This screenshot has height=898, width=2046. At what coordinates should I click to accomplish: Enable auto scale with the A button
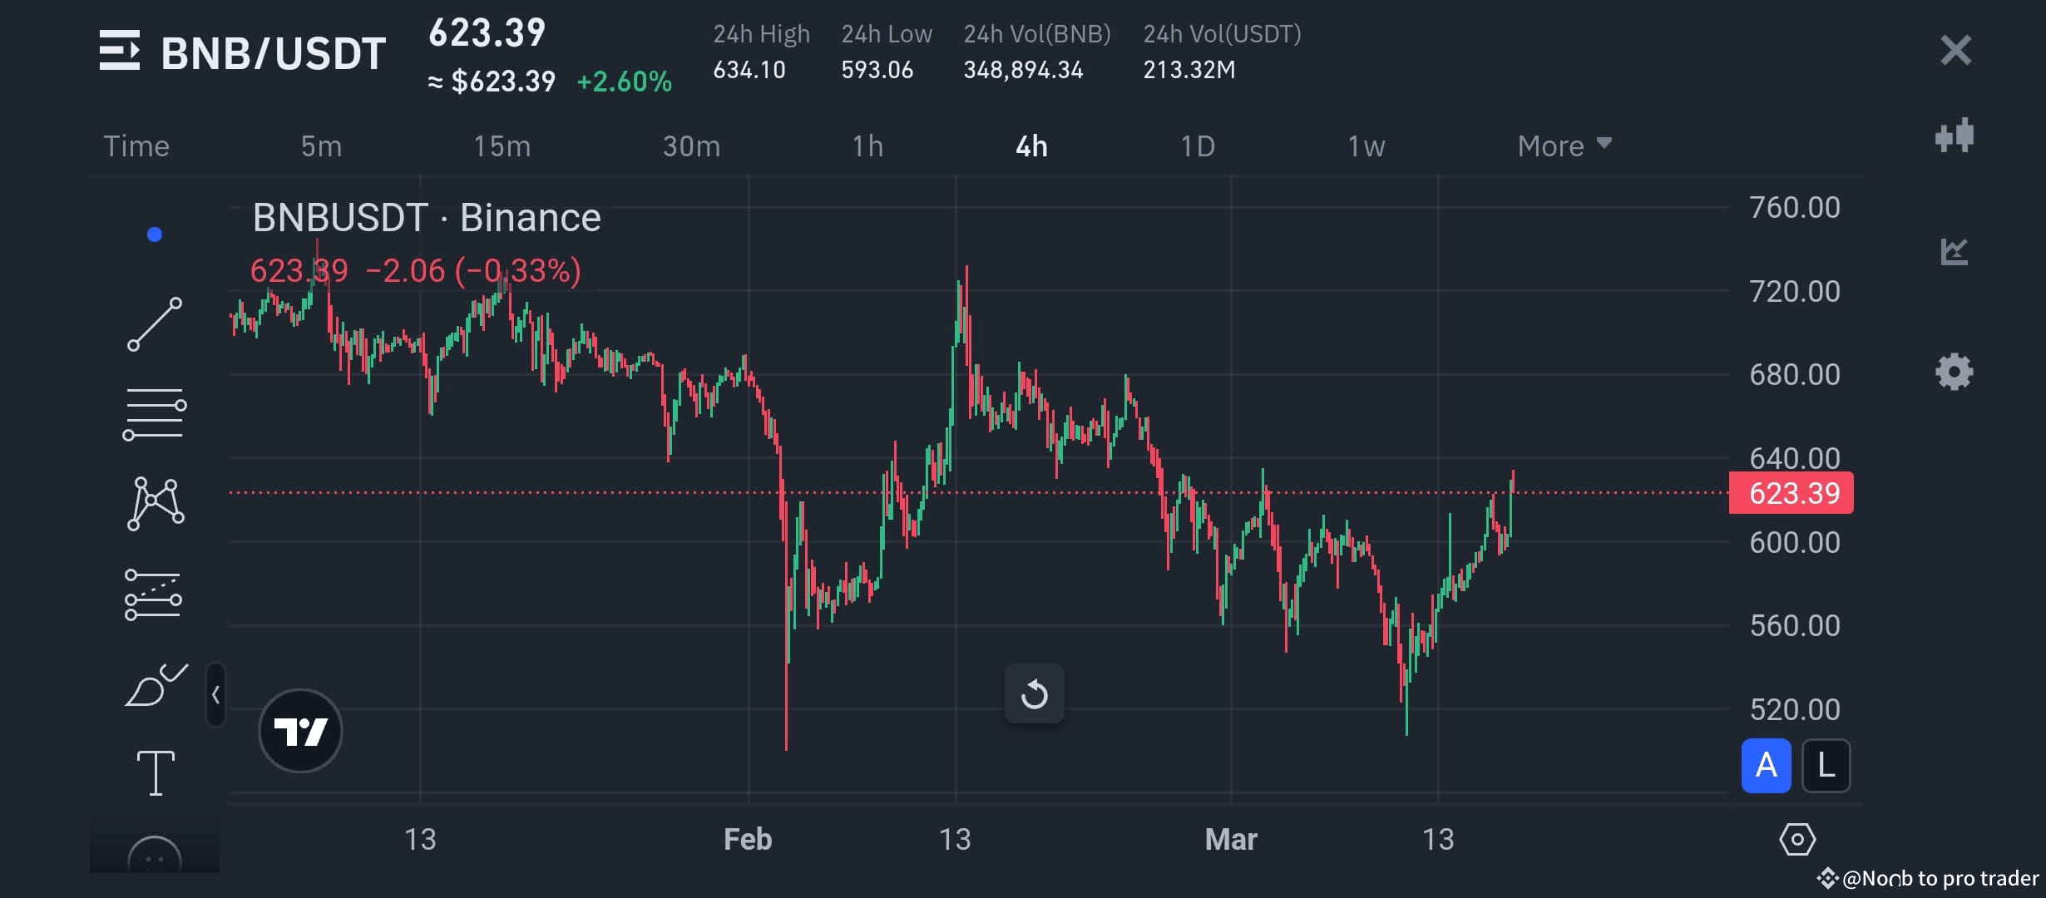click(x=1766, y=765)
